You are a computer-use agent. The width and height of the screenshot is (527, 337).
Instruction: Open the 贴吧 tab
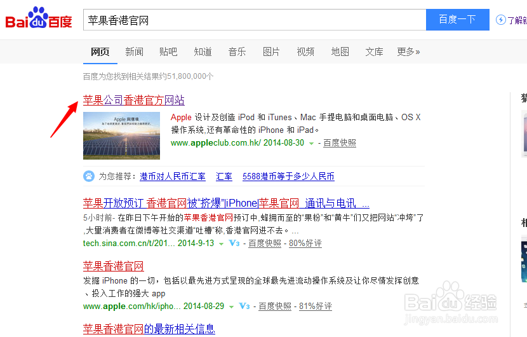tap(168, 52)
